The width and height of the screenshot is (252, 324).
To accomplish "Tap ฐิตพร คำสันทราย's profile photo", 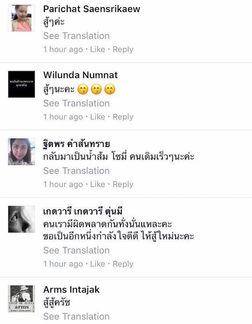I will (x=22, y=152).
